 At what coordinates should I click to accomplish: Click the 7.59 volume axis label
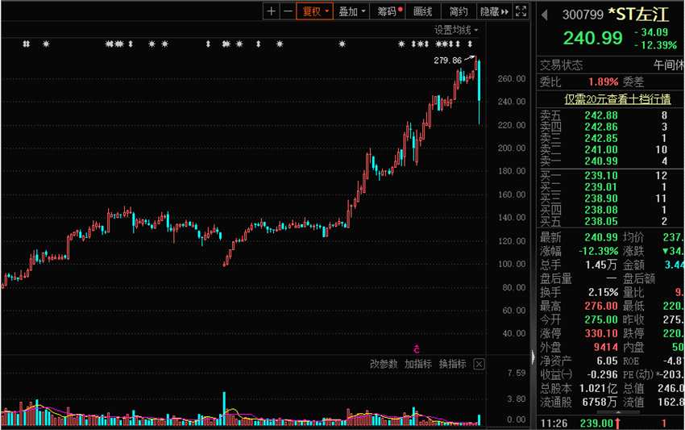517,373
